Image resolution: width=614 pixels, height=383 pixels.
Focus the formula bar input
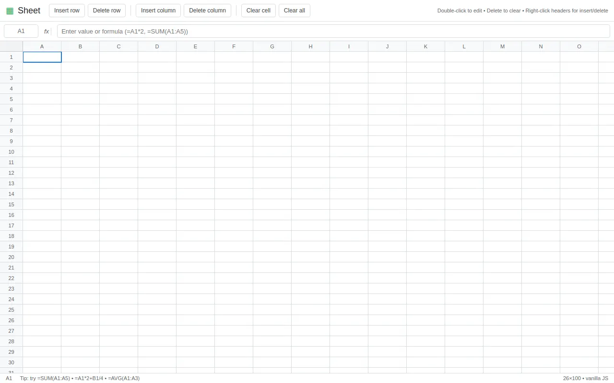coord(333,31)
